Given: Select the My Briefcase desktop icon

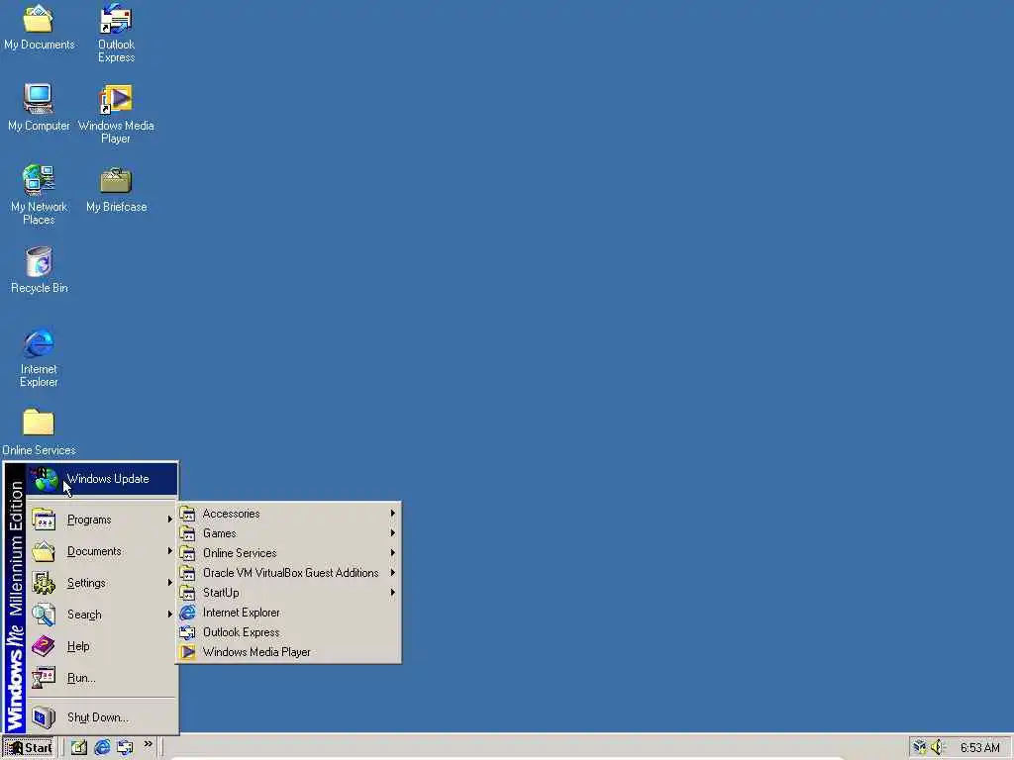Looking at the screenshot, I should point(117,190).
